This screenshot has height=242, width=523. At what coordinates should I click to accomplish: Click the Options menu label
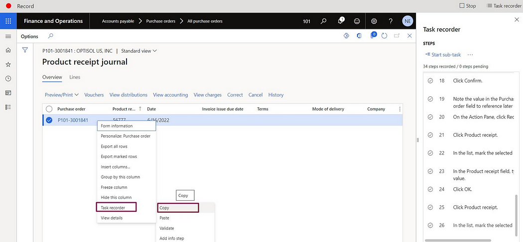30,36
